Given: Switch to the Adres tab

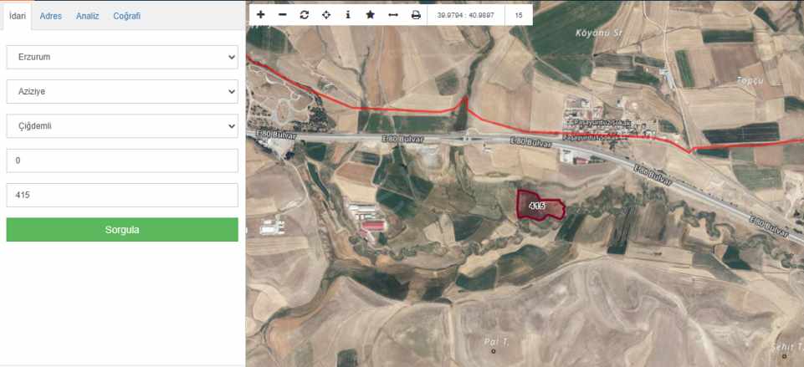Looking at the screenshot, I should [x=51, y=16].
